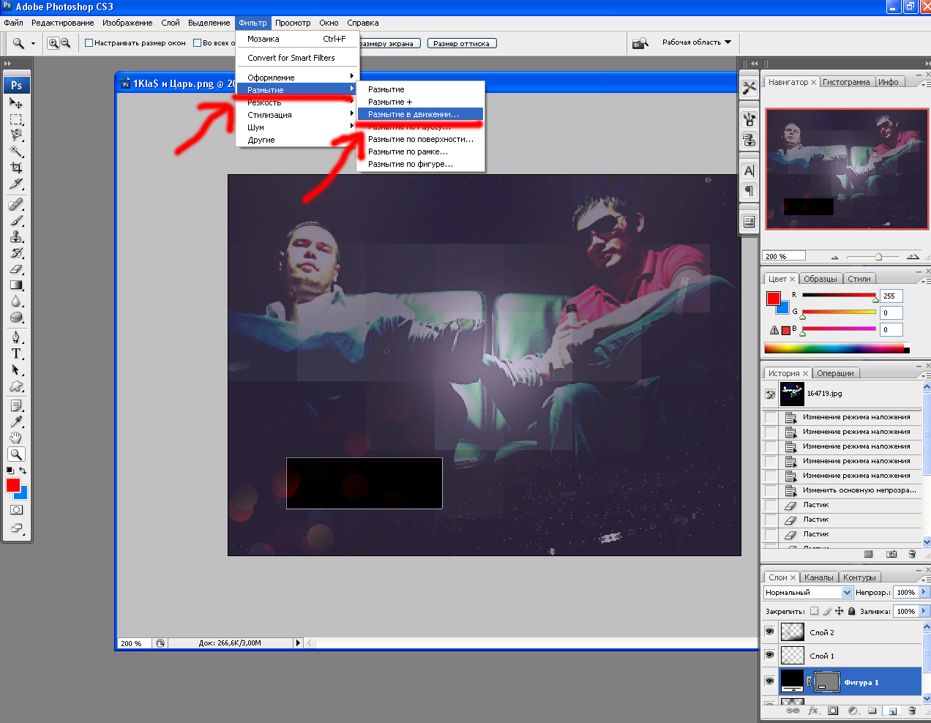
Task: Toggle visibility of Фигура 1 layer
Action: (x=769, y=681)
